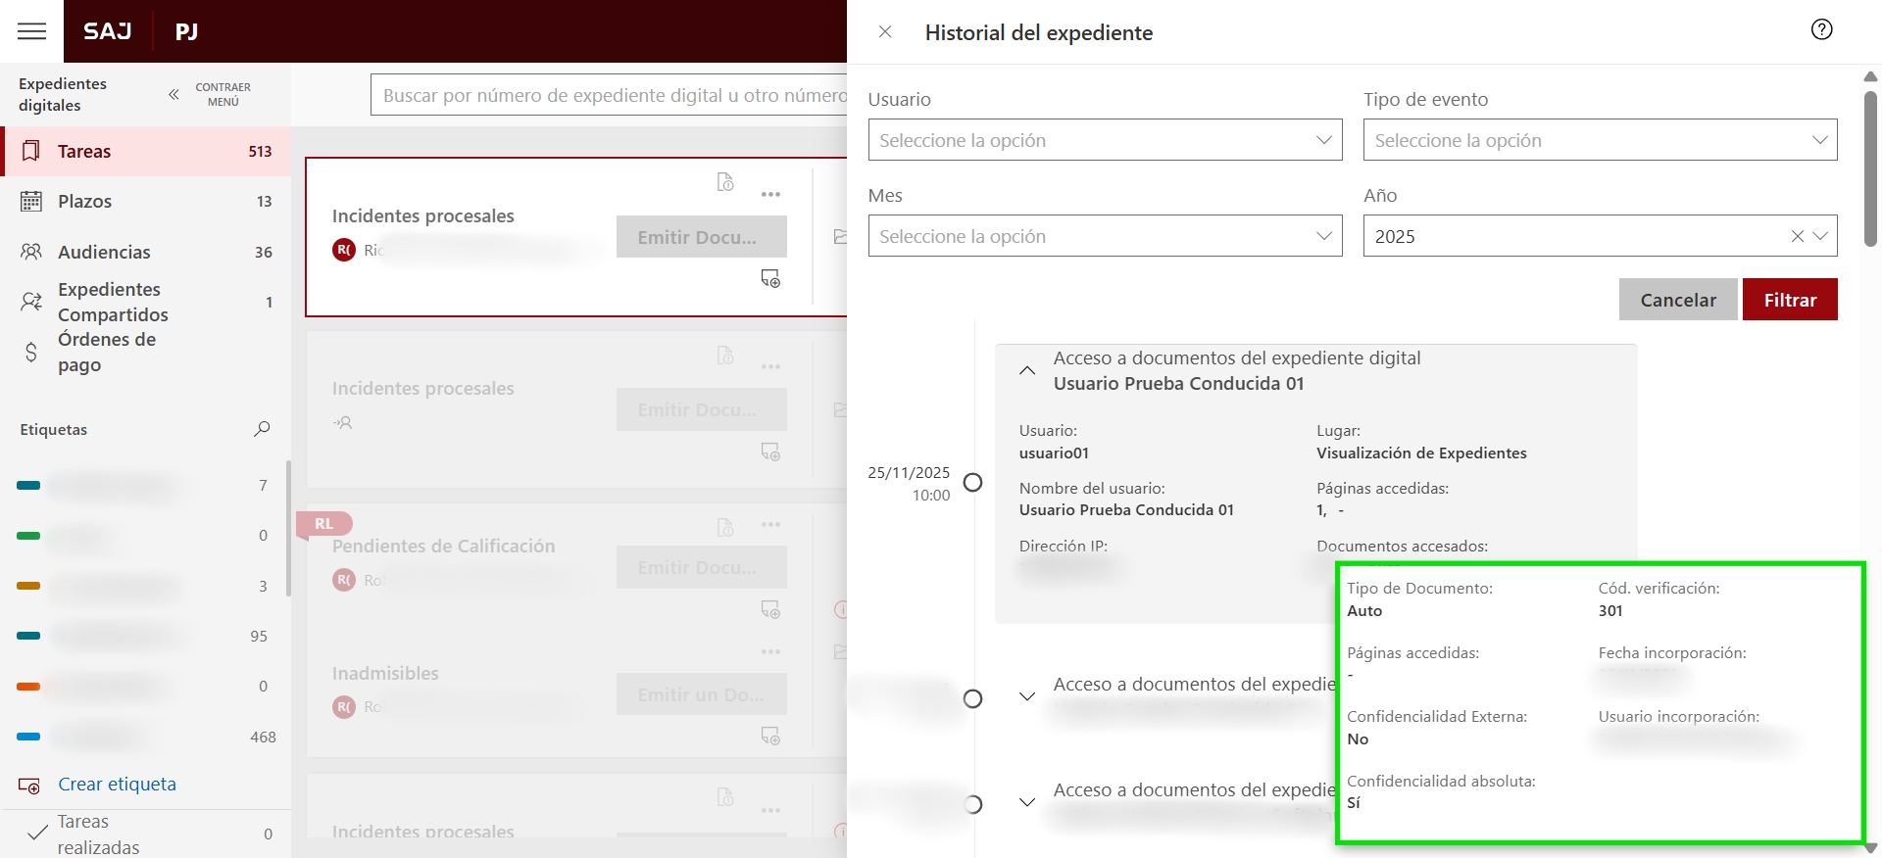Click the search icon next to Etiquetas

point(262,429)
